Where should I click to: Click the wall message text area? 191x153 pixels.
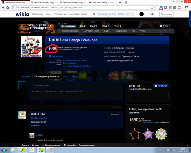point(76,94)
